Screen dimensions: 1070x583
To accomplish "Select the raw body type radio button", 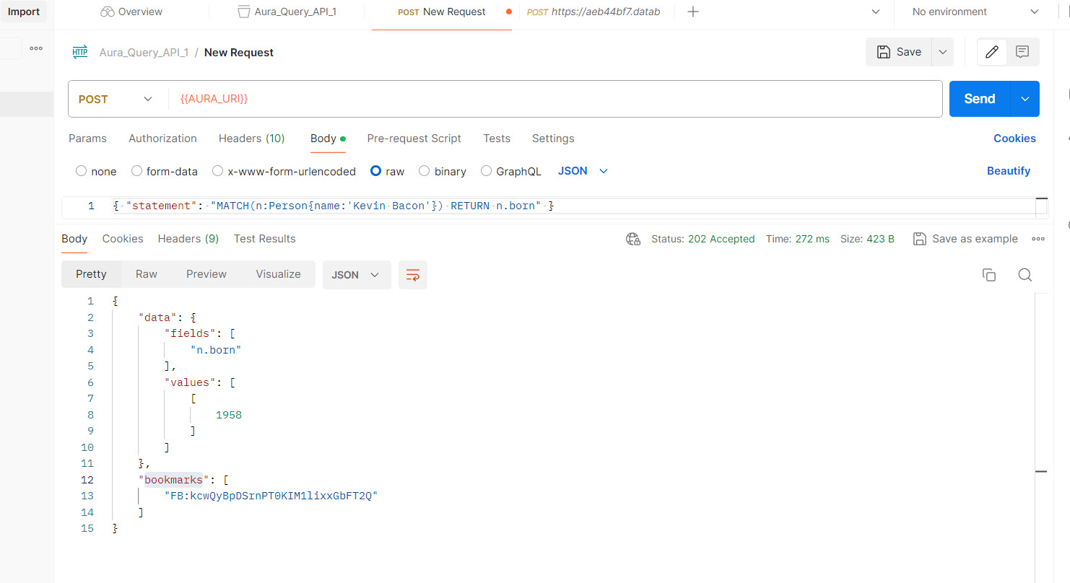I will point(376,171).
